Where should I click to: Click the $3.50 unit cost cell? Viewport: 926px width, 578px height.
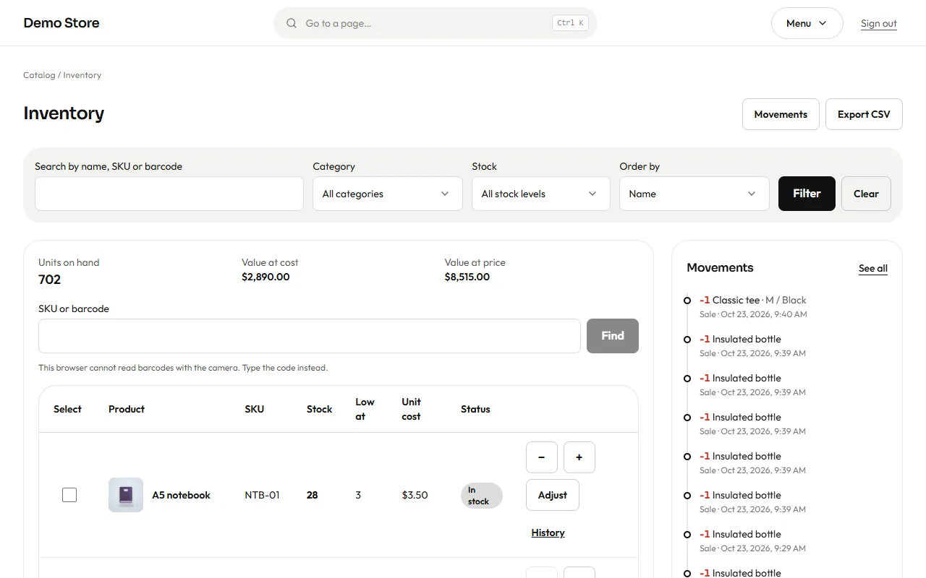pos(415,495)
